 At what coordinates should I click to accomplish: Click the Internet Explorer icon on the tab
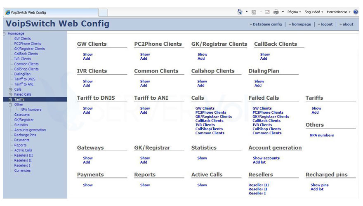pos(8,12)
